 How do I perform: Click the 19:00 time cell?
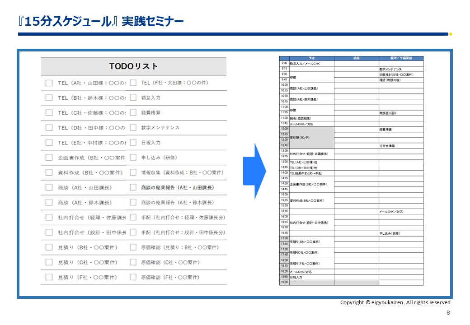click(x=284, y=283)
